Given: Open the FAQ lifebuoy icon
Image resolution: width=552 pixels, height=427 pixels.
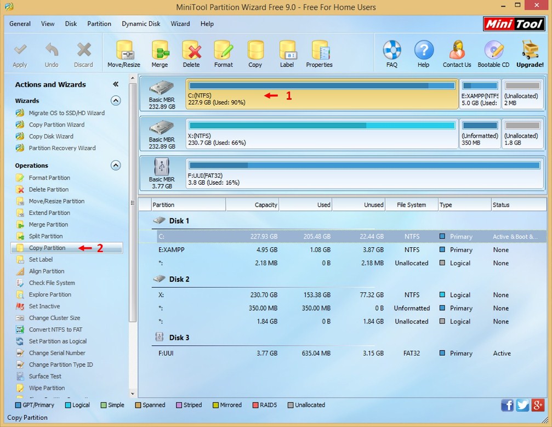Looking at the screenshot, I should [392, 50].
